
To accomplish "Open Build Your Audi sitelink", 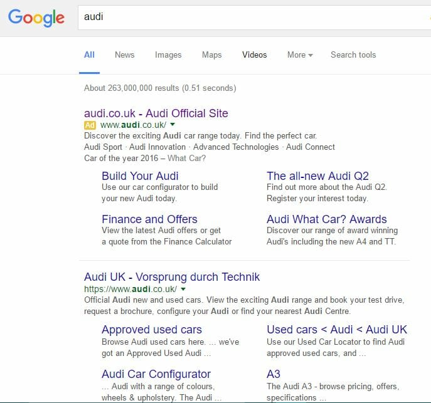I will coord(140,176).
